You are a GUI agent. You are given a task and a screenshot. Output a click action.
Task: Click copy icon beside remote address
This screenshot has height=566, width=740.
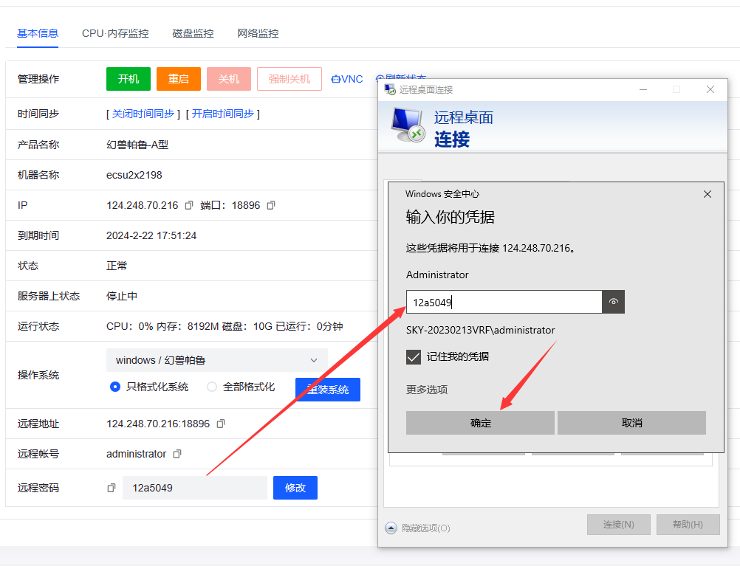[221, 424]
